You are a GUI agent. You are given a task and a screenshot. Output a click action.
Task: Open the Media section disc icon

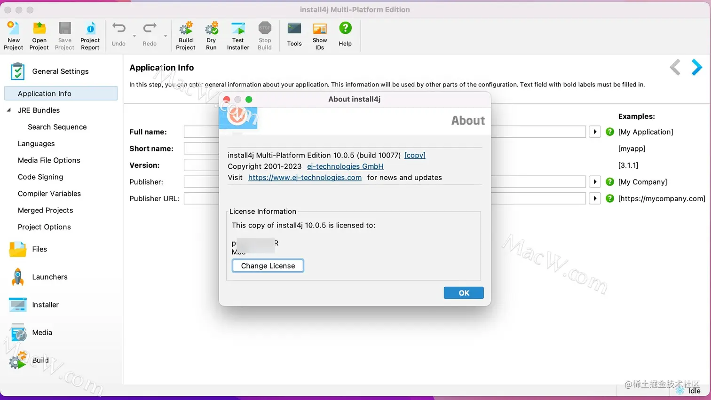click(18, 332)
